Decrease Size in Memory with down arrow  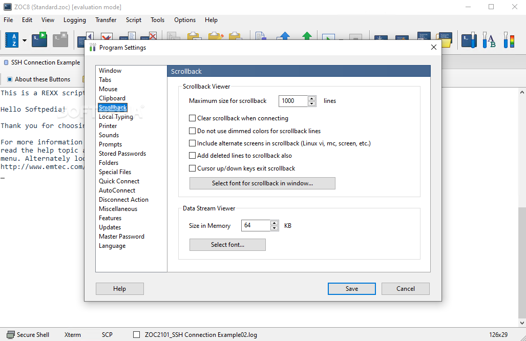point(275,228)
